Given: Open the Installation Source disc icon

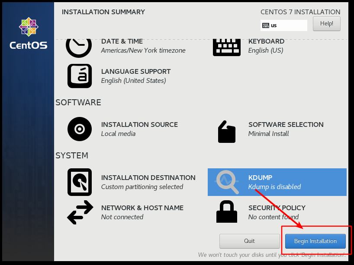Looking at the screenshot, I should pos(80,129).
